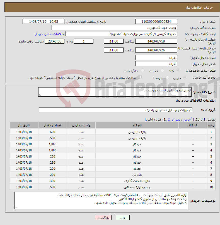Select row 1 باتری لیتیومی item name

[137, 132]
